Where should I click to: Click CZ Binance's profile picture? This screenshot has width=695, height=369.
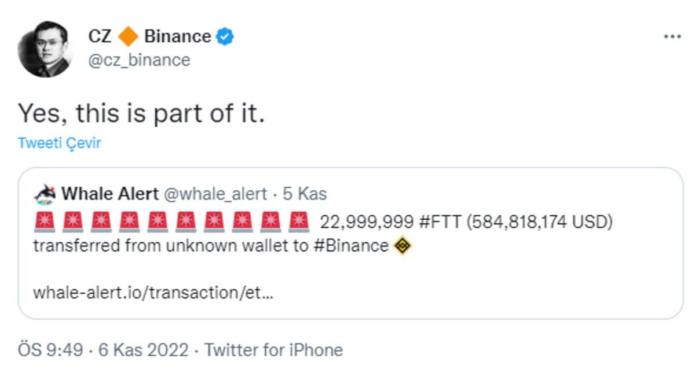(47, 47)
